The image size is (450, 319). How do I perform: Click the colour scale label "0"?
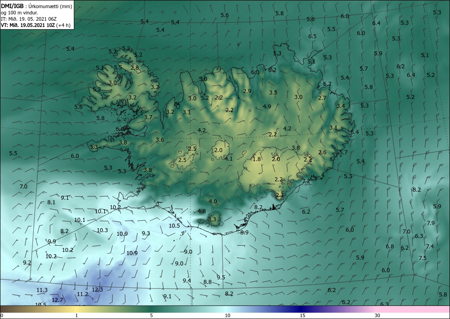tap(2, 316)
